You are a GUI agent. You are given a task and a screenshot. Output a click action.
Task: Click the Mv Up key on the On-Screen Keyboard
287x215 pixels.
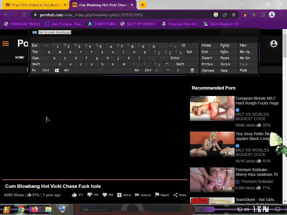(x=248, y=52)
